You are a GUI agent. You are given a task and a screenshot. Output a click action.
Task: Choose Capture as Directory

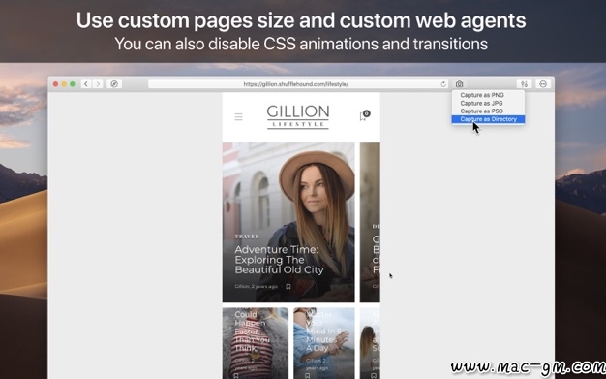(x=488, y=119)
